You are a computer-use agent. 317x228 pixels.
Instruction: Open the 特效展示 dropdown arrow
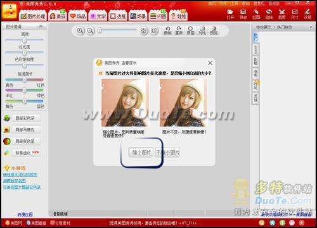click(311, 27)
